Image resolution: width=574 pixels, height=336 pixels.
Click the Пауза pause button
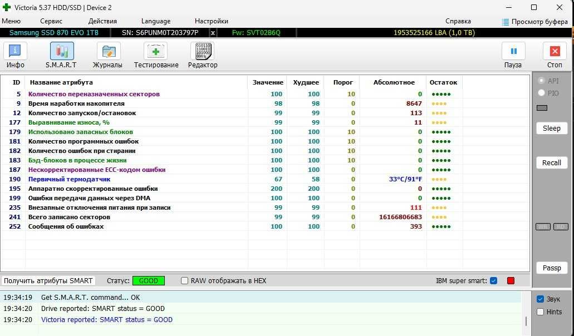click(513, 51)
